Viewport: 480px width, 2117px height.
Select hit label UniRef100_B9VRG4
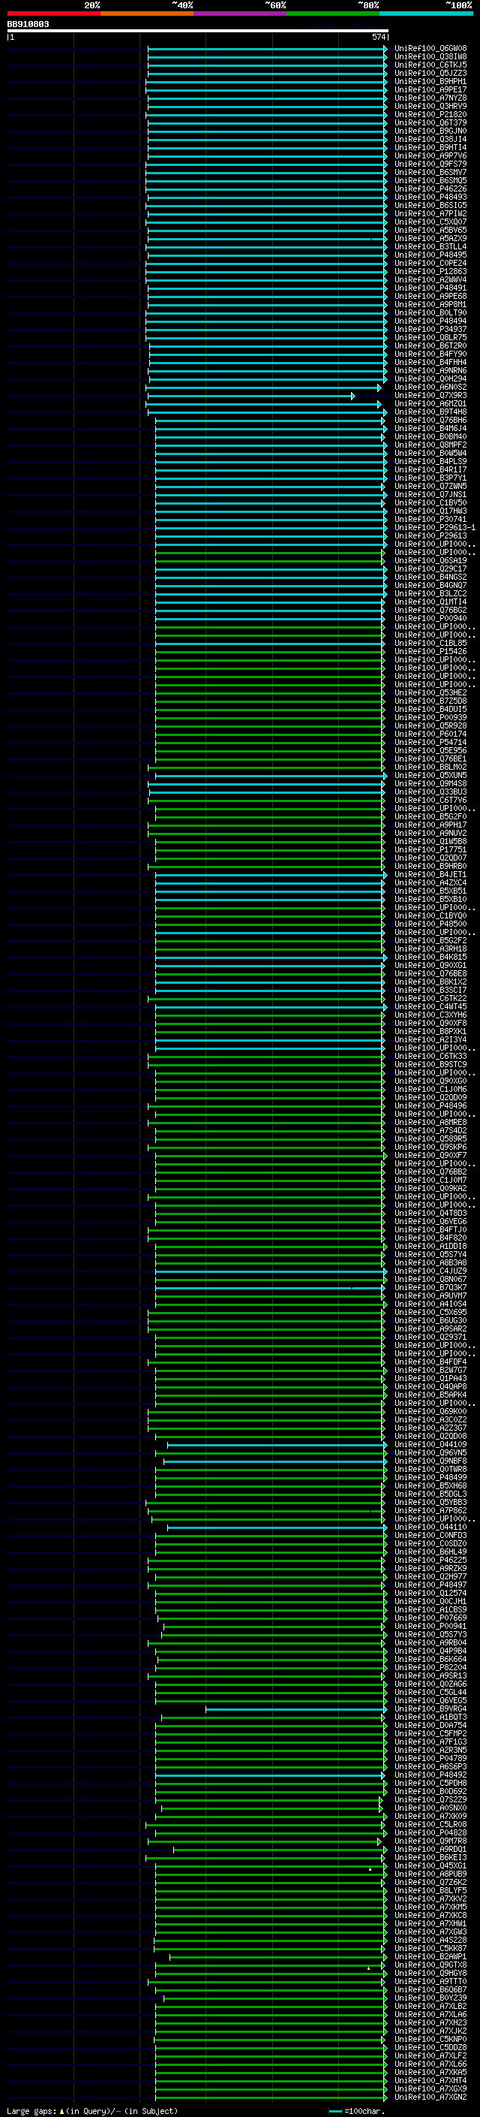tap(430, 1709)
